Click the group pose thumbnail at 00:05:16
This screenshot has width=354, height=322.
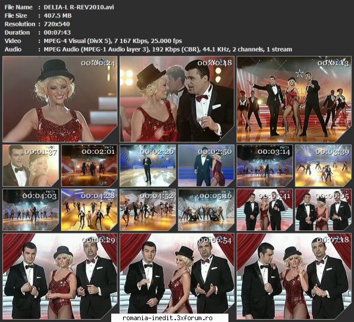click(206, 210)
